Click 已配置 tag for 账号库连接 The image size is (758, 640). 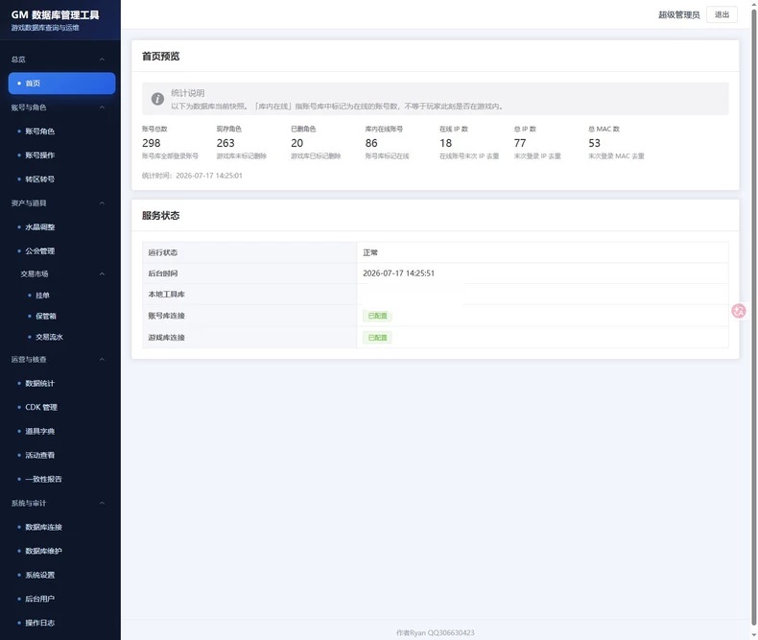coord(377,316)
